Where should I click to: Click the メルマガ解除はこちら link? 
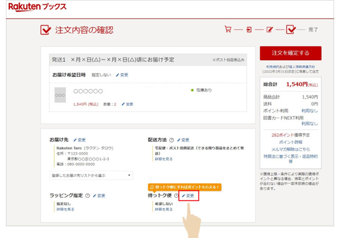click(291, 149)
